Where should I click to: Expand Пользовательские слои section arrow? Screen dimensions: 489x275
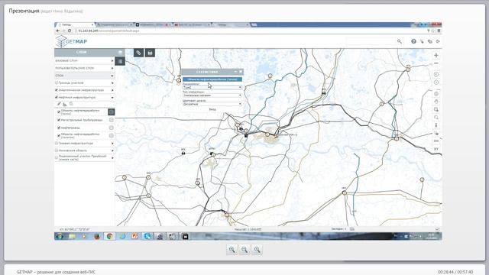click(112, 68)
